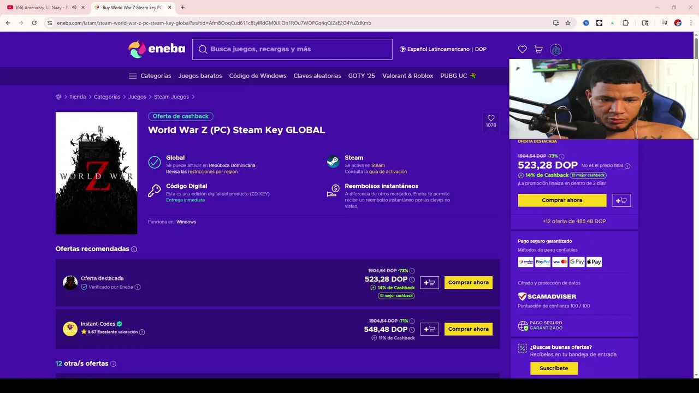Click info icon beside 12 otra/s ofertas
Image resolution: width=699 pixels, height=393 pixels.
(113, 364)
